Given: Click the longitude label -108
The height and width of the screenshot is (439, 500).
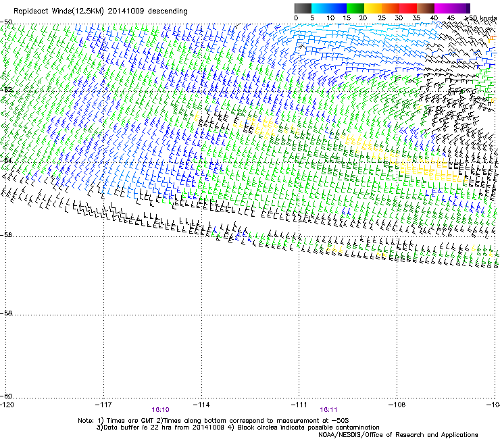Looking at the screenshot, I should [397, 405].
